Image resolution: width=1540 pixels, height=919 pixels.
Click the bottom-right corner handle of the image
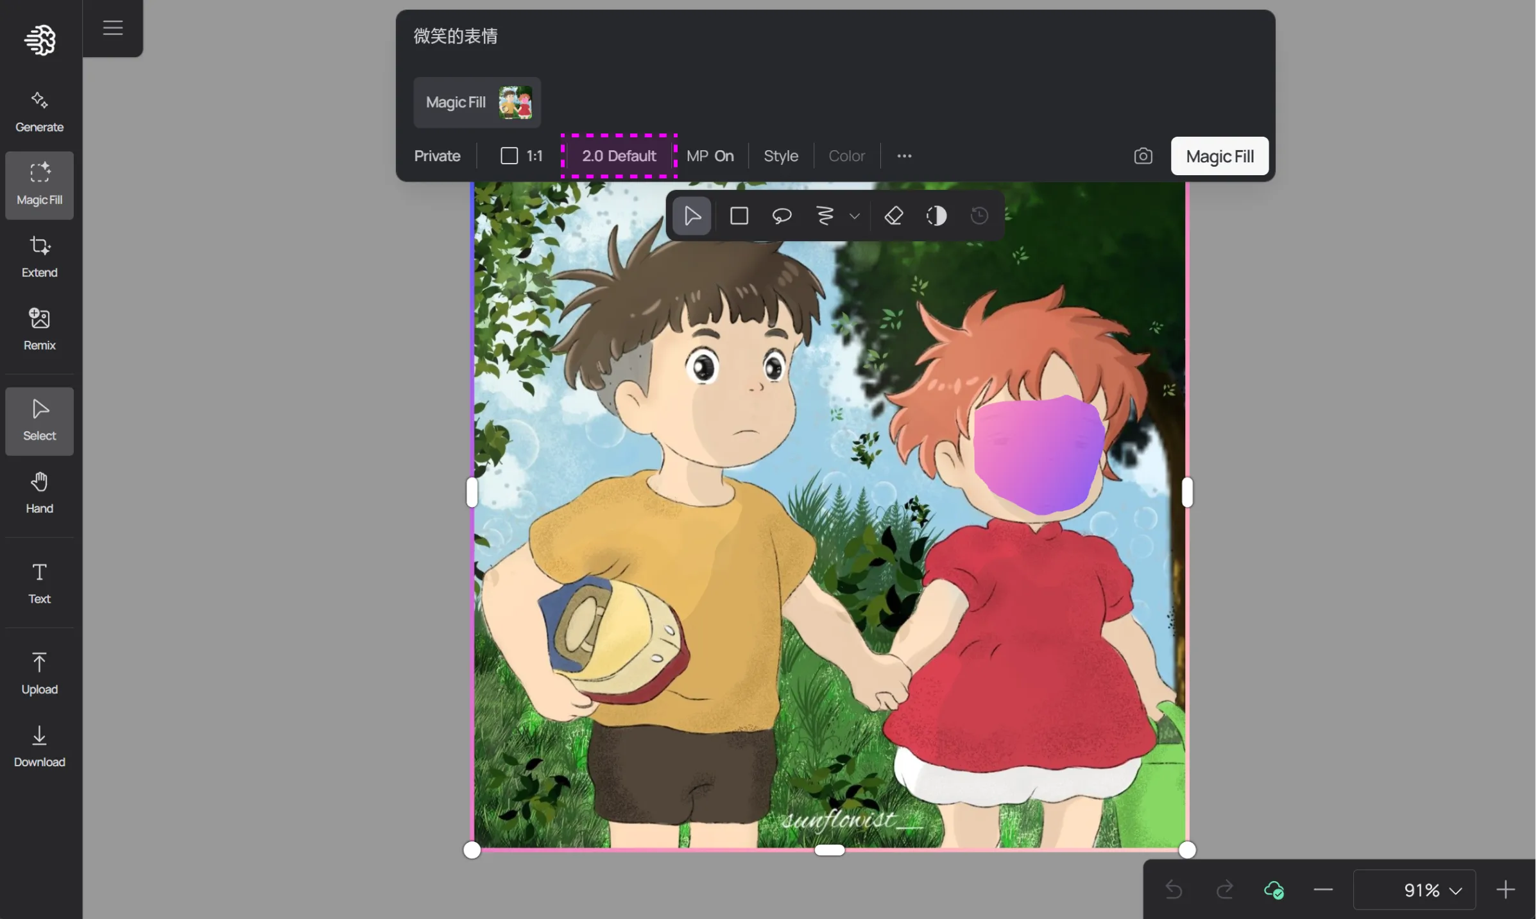coord(1187,850)
